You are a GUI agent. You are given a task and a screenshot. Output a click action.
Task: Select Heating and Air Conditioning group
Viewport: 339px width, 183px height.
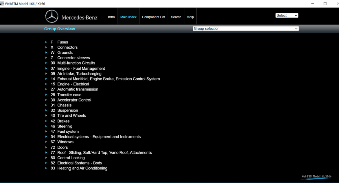pyautogui.click(x=82, y=168)
